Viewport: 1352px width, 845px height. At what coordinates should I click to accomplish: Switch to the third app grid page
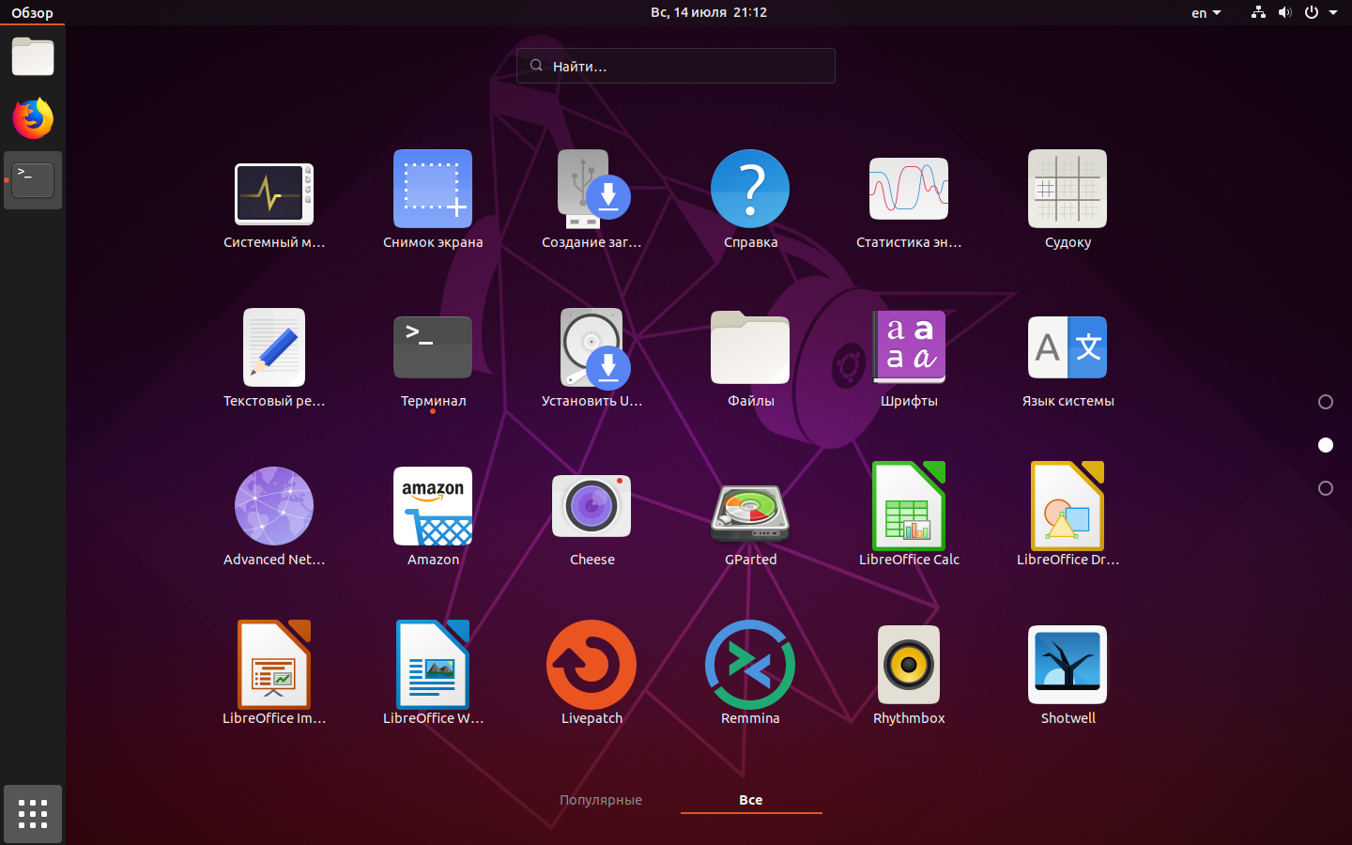tap(1326, 488)
